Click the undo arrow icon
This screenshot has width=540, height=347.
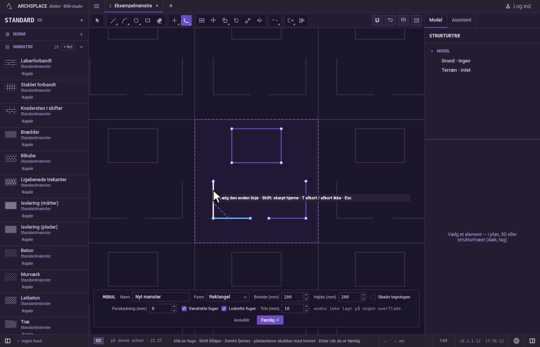[x=390, y=20]
